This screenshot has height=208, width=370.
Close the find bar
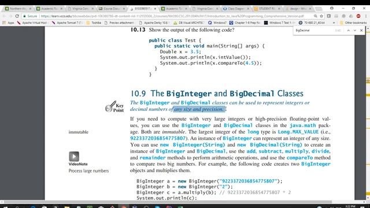coord(361,31)
